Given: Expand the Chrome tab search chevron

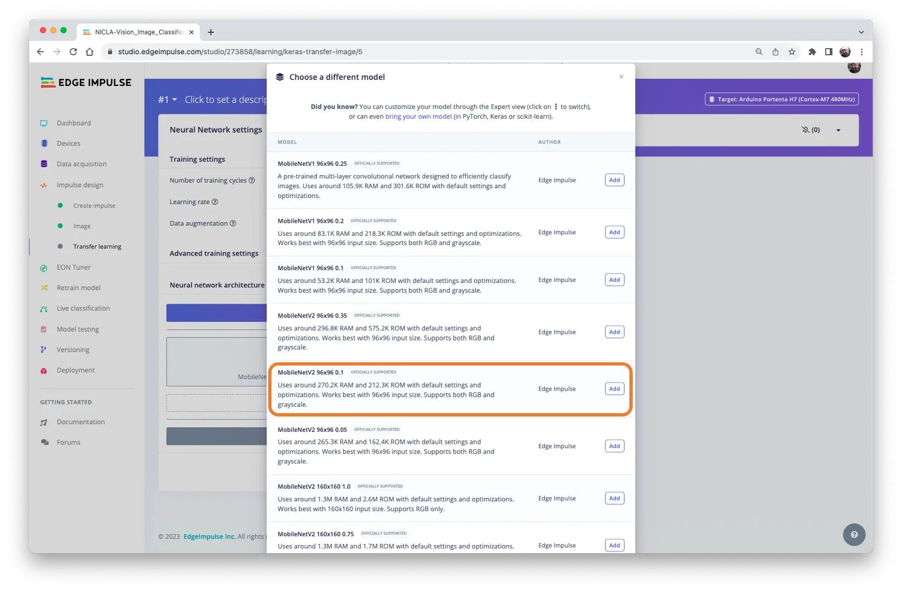Looking at the screenshot, I should [x=861, y=32].
